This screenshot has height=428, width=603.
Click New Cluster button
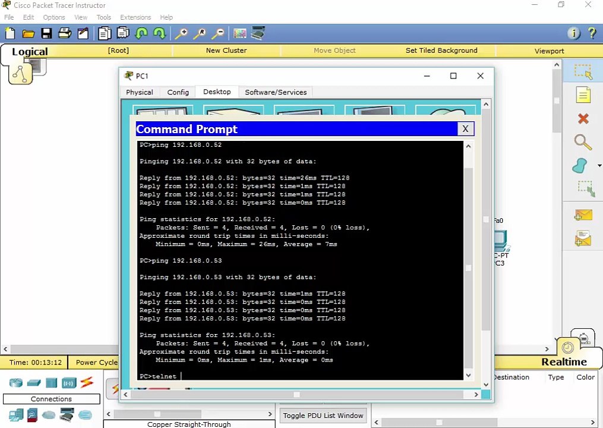[x=226, y=51]
